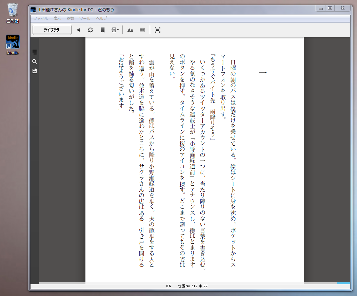Maximize the Kindle for PC window
357x296 pixels.
330,8
